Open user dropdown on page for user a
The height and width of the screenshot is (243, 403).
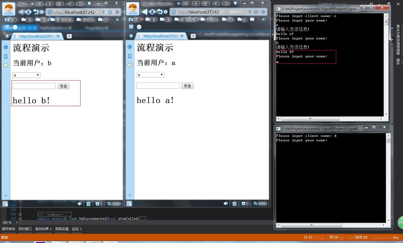click(151, 75)
